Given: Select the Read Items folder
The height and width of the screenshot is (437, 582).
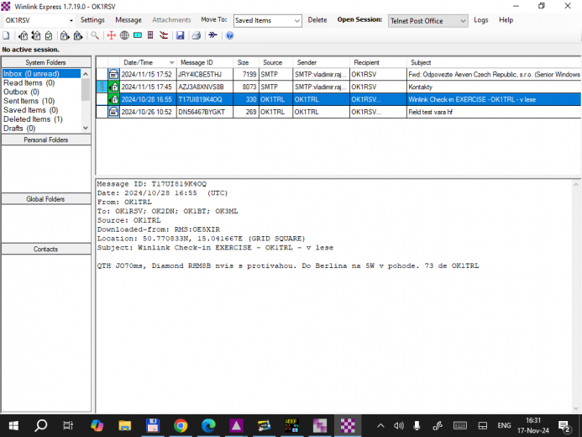Looking at the screenshot, I should pos(29,83).
